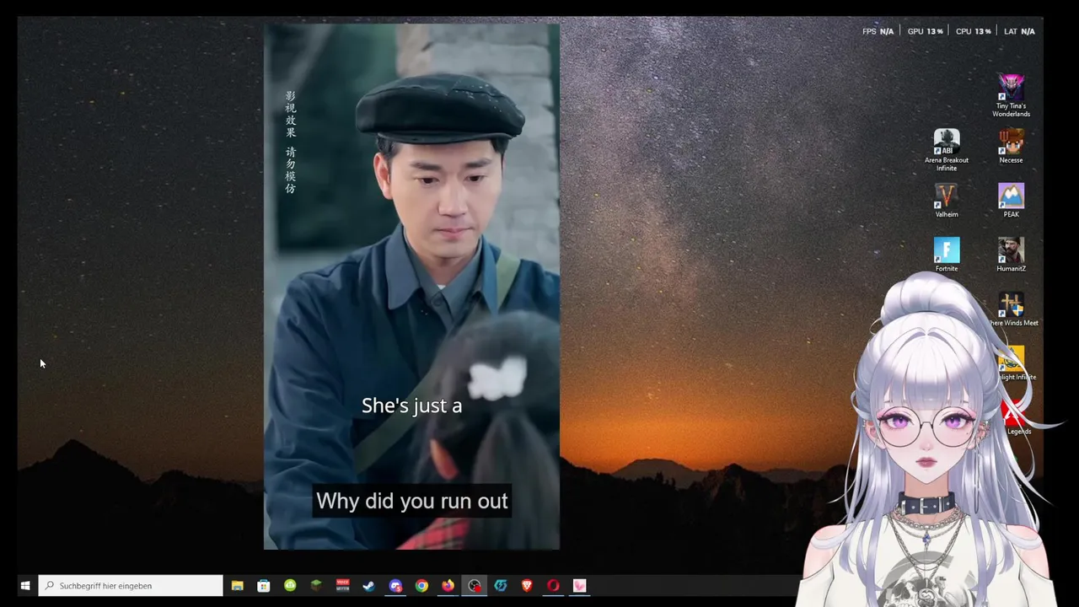Switch to Discord in the taskbar

[x=395, y=585]
